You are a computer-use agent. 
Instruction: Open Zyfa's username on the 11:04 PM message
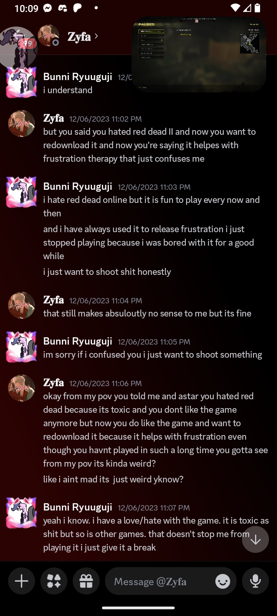coord(53,300)
